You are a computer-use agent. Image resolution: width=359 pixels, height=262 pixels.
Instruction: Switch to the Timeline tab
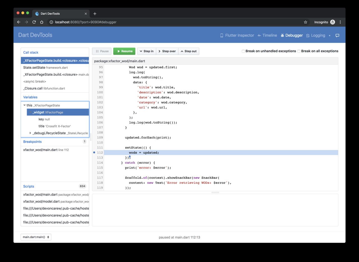click(x=267, y=35)
